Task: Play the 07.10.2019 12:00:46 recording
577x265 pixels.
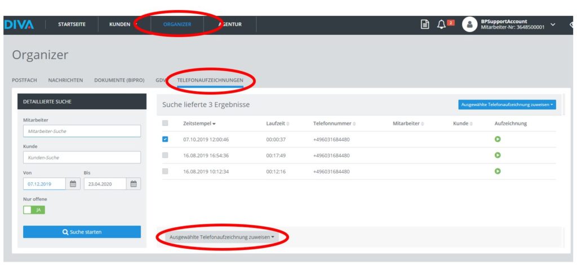Action: (x=498, y=139)
